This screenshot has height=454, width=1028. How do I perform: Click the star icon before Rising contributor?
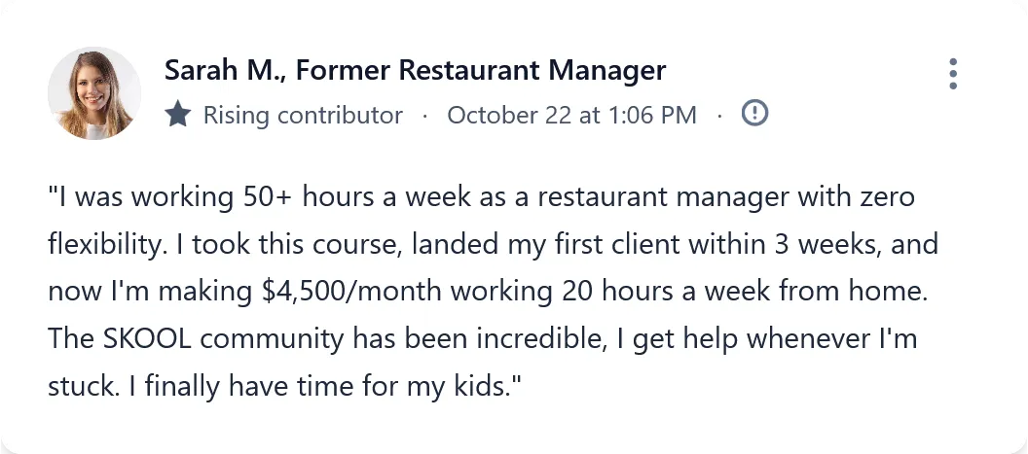177,115
